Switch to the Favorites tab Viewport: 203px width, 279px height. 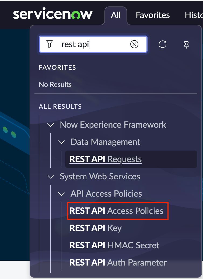pos(153,15)
